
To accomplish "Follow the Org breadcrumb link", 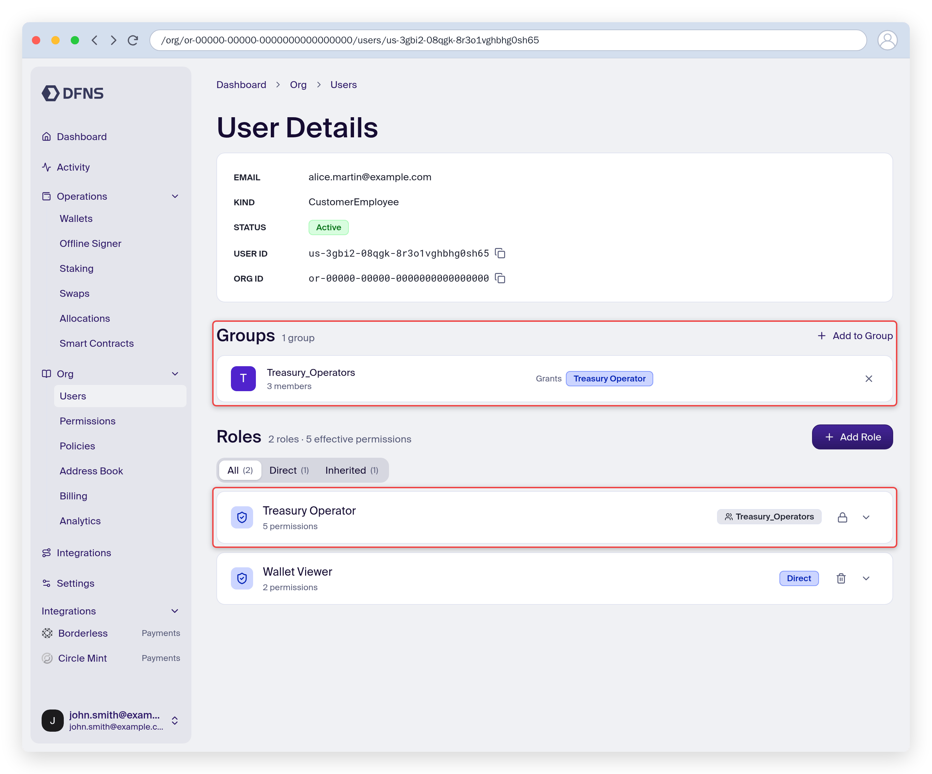I will pyautogui.click(x=298, y=85).
